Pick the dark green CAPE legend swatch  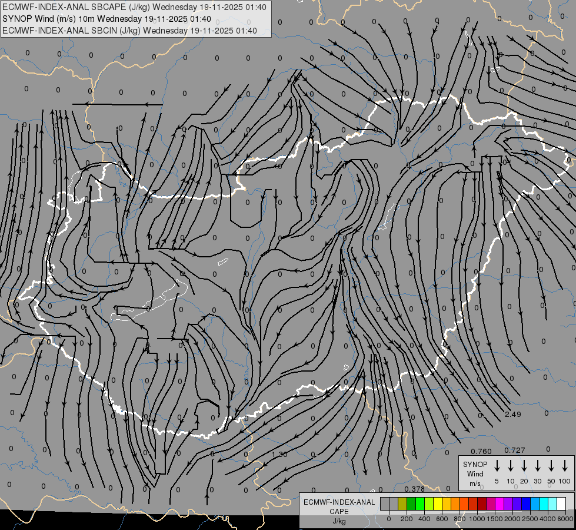(411, 503)
